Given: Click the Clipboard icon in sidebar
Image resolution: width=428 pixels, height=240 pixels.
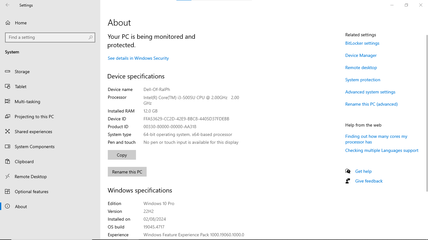Looking at the screenshot, I should coord(8,162).
